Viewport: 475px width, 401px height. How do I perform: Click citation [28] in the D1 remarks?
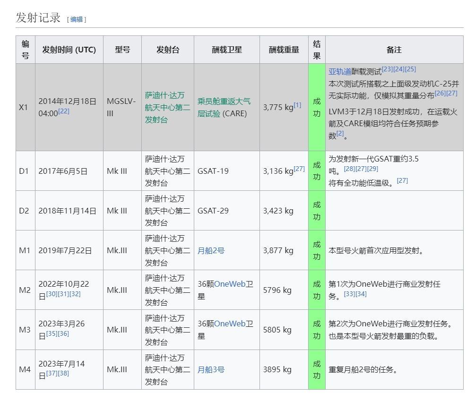point(349,169)
